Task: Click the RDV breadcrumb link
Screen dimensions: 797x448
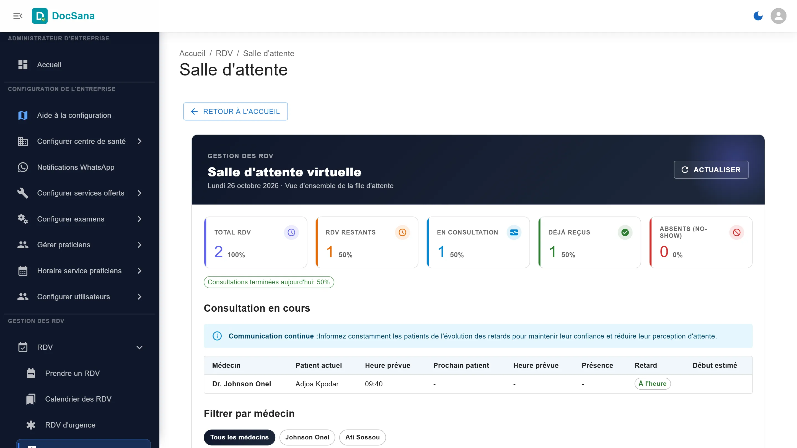Action: [224, 53]
